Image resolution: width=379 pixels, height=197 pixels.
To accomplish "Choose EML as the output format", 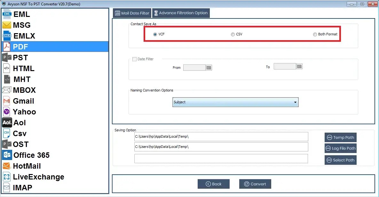I will pos(22,14).
